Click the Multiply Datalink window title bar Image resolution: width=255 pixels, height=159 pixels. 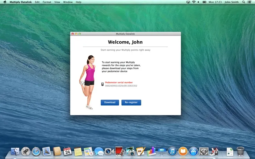click(x=125, y=34)
